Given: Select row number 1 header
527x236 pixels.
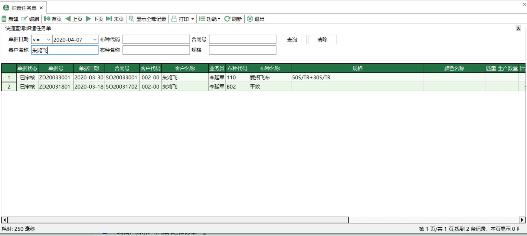Looking at the screenshot, I should (x=9, y=77).
